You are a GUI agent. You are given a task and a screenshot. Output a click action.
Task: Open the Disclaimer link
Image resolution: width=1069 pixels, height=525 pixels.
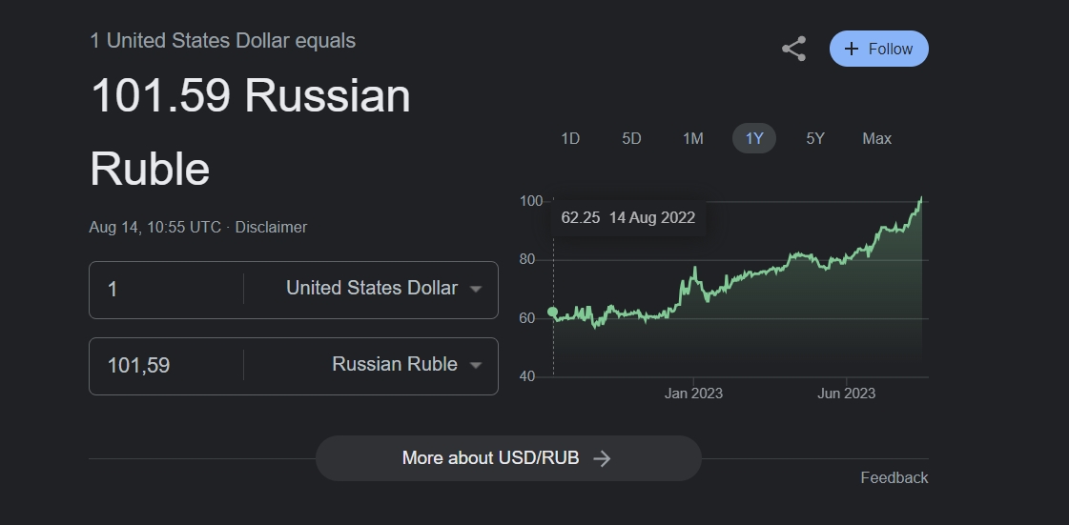(x=271, y=227)
